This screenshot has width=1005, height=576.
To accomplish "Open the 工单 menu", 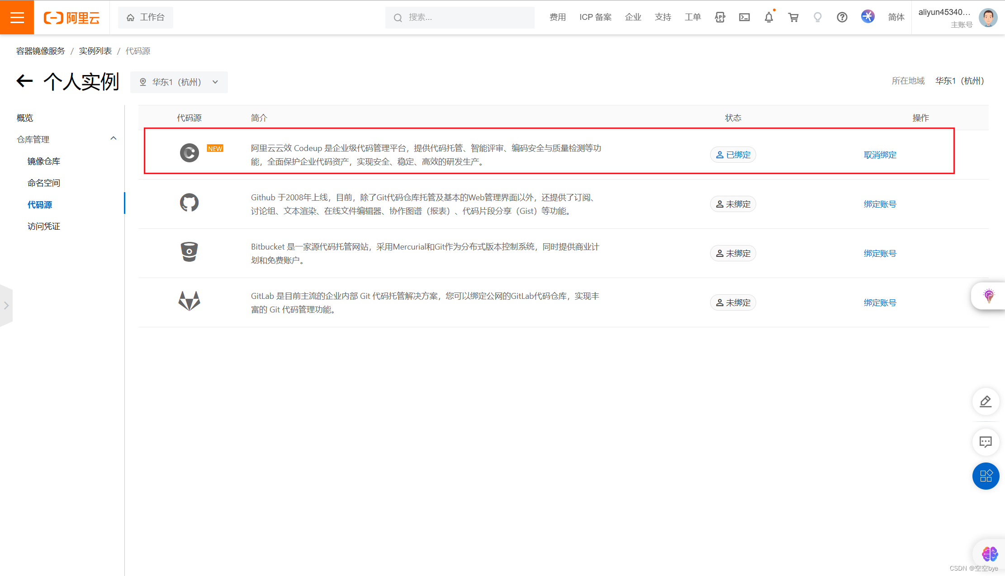I will point(692,17).
